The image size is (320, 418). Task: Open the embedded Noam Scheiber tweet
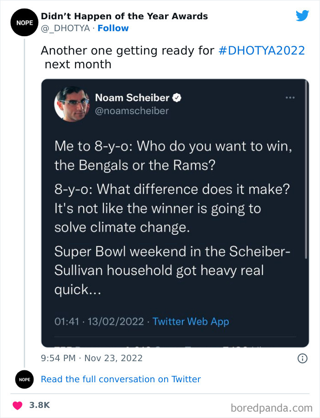click(x=174, y=206)
